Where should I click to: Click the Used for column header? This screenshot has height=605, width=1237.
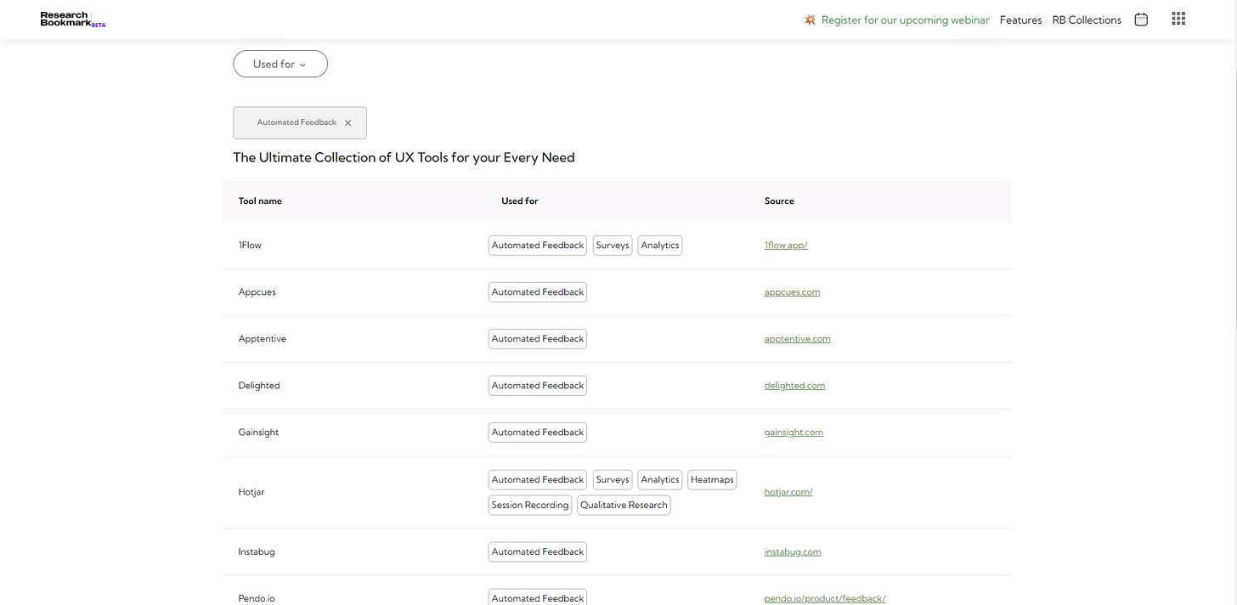520,201
